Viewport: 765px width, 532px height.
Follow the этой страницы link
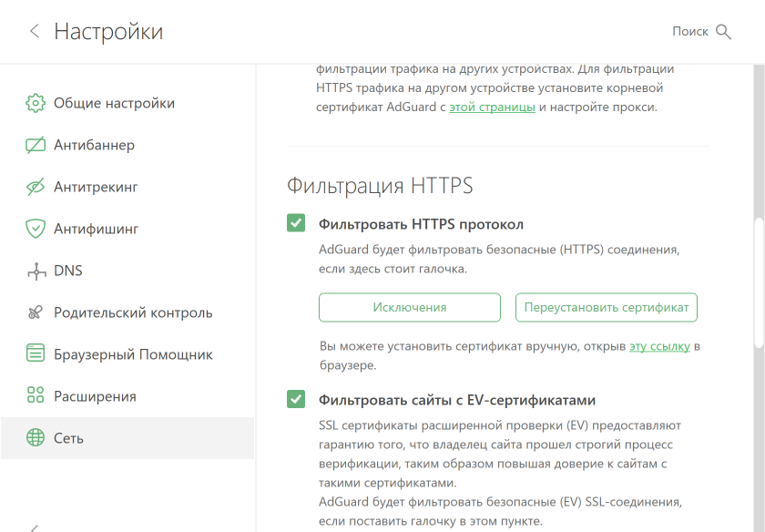click(493, 107)
